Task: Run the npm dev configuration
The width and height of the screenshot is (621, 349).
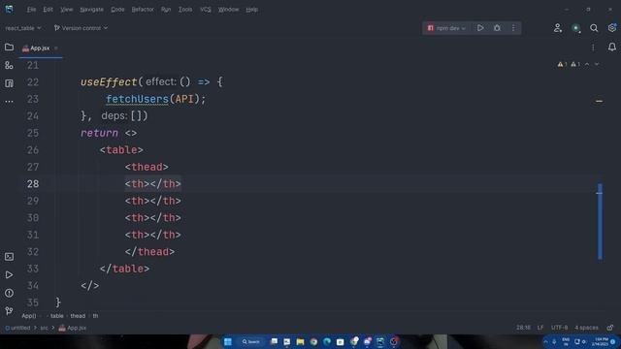Action: point(480,28)
